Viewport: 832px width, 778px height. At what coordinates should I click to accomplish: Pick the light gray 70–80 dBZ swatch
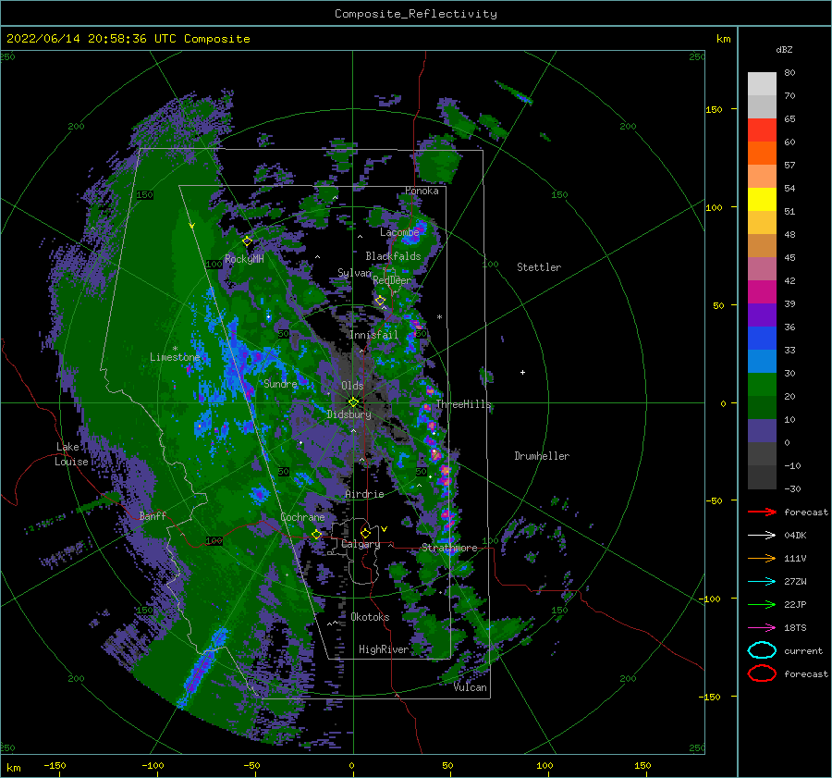pyautogui.click(x=762, y=84)
